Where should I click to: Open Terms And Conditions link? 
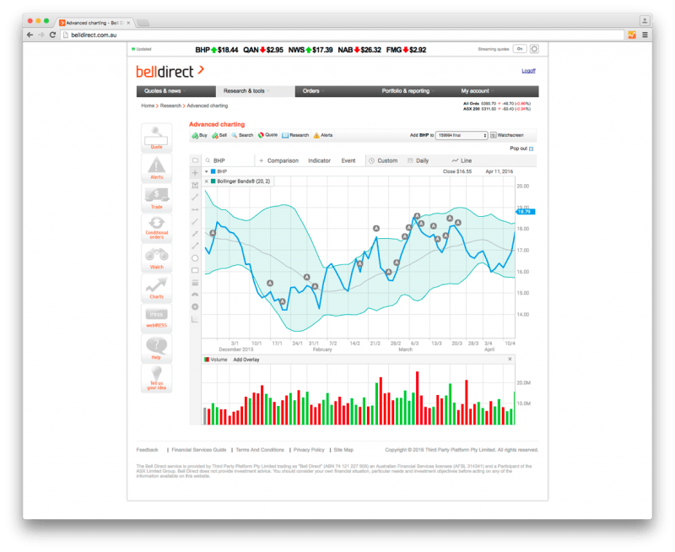tap(260, 450)
